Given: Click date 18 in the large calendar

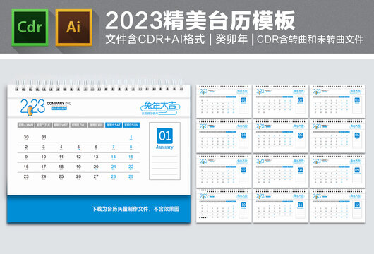Looking at the screenshot, I should click(61, 167).
